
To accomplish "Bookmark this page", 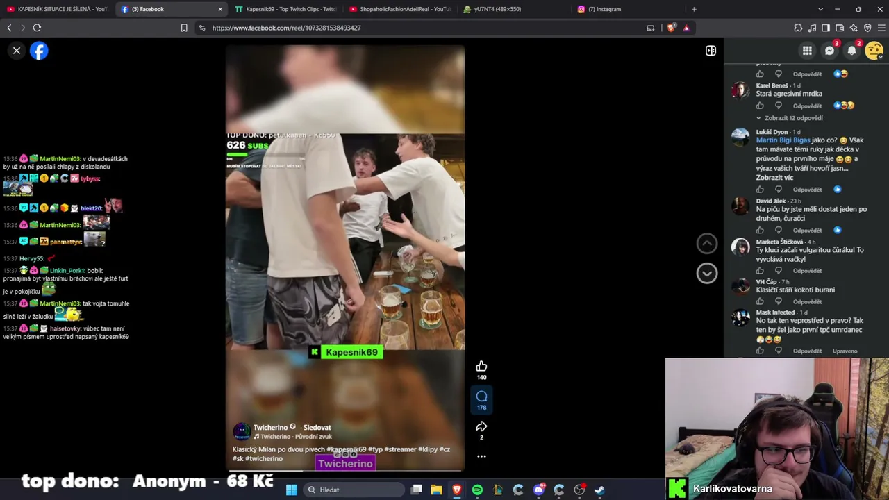I will click(x=184, y=28).
